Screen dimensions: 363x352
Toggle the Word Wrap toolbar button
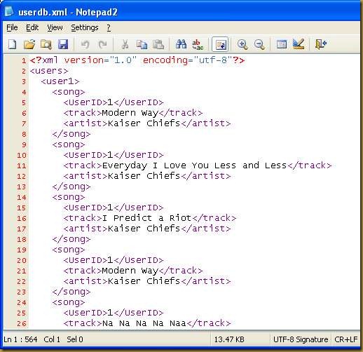(220, 44)
